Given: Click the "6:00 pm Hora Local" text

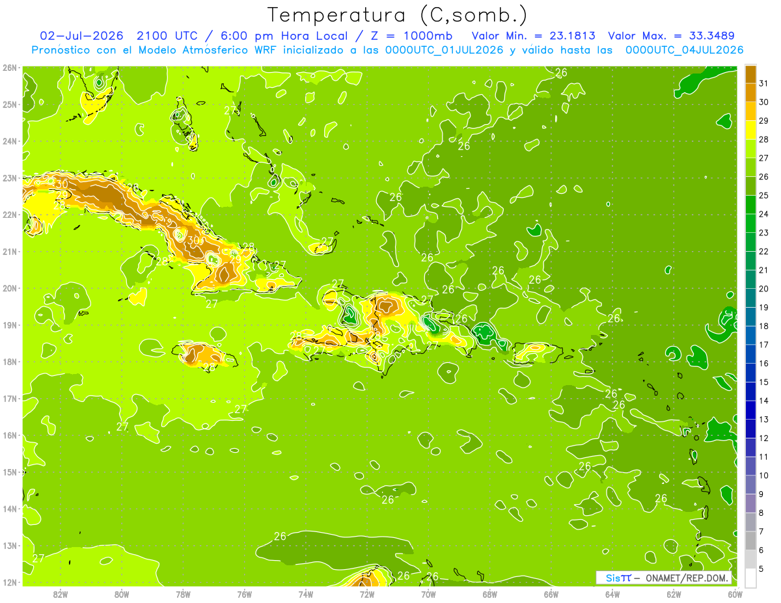Looking at the screenshot, I should pos(286,36).
